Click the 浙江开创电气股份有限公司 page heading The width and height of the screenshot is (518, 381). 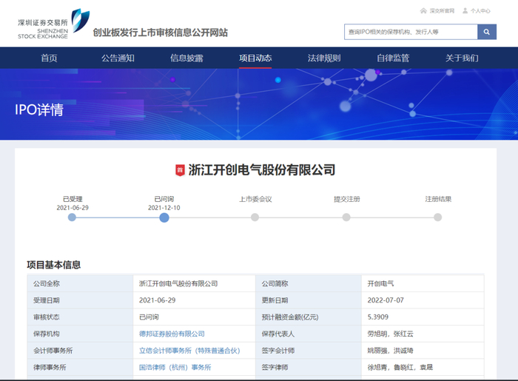[262, 170]
